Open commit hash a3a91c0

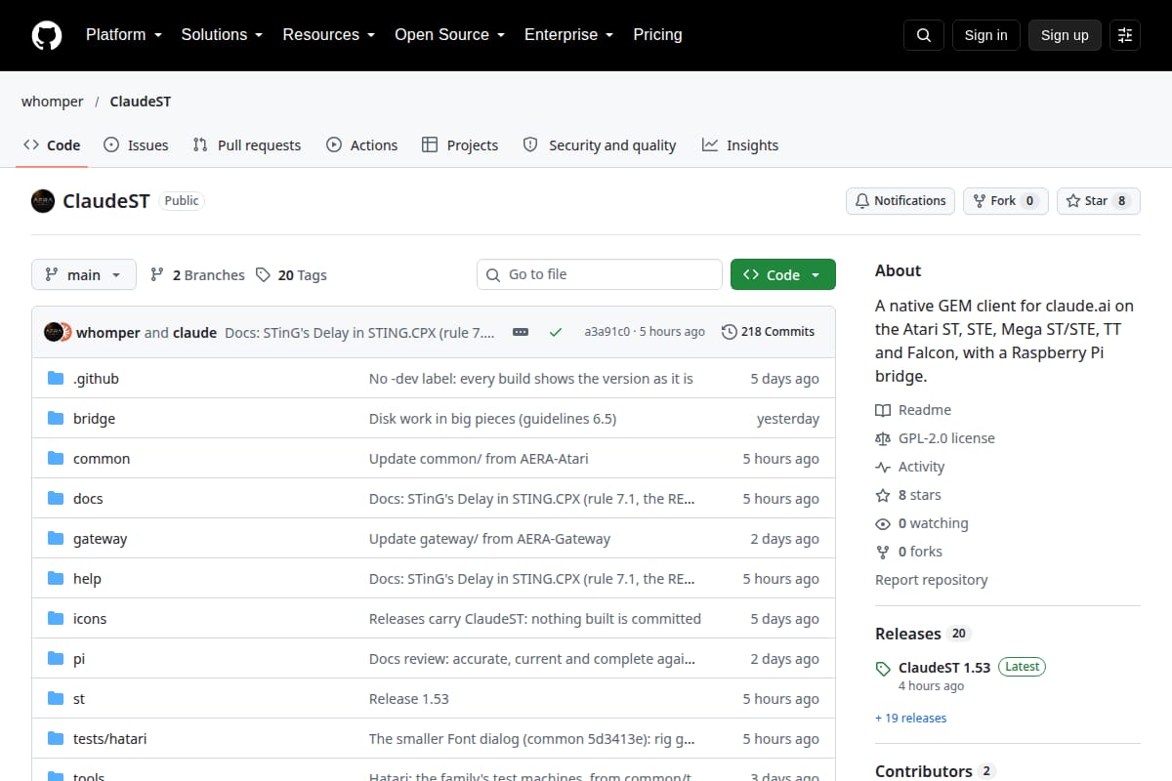[x=607, y=332]
